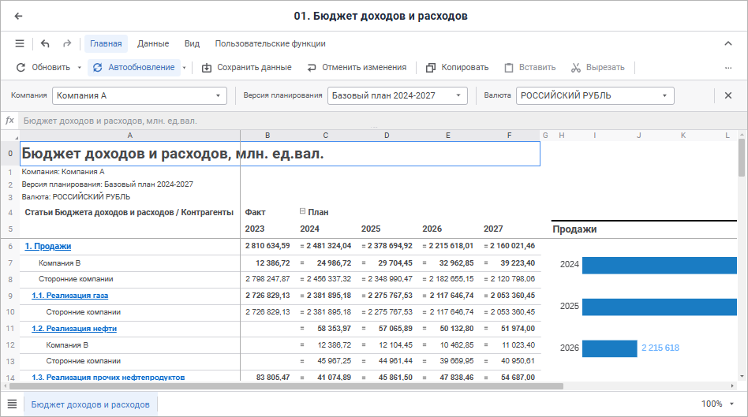This screenshot has height=417, width=748.
Task: Click the Копировать copy button
Action: [x=457, y=68]
